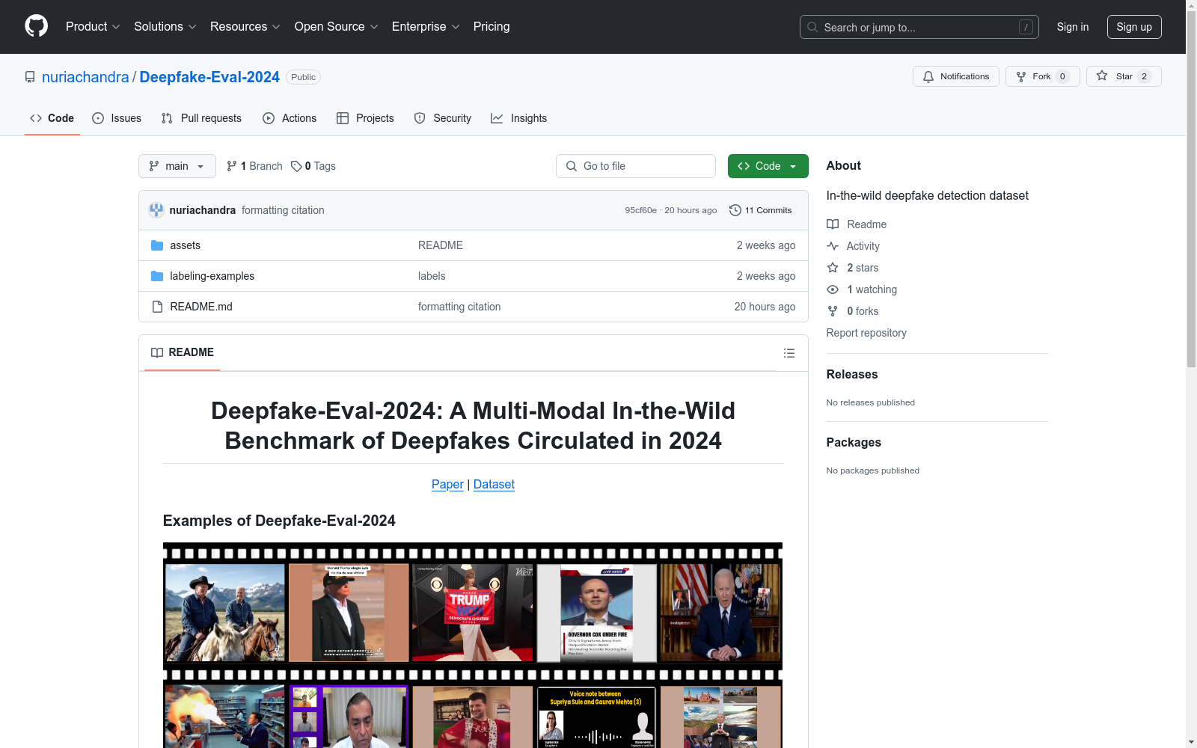Open the nuriachandra owner profile

point(85,77)
